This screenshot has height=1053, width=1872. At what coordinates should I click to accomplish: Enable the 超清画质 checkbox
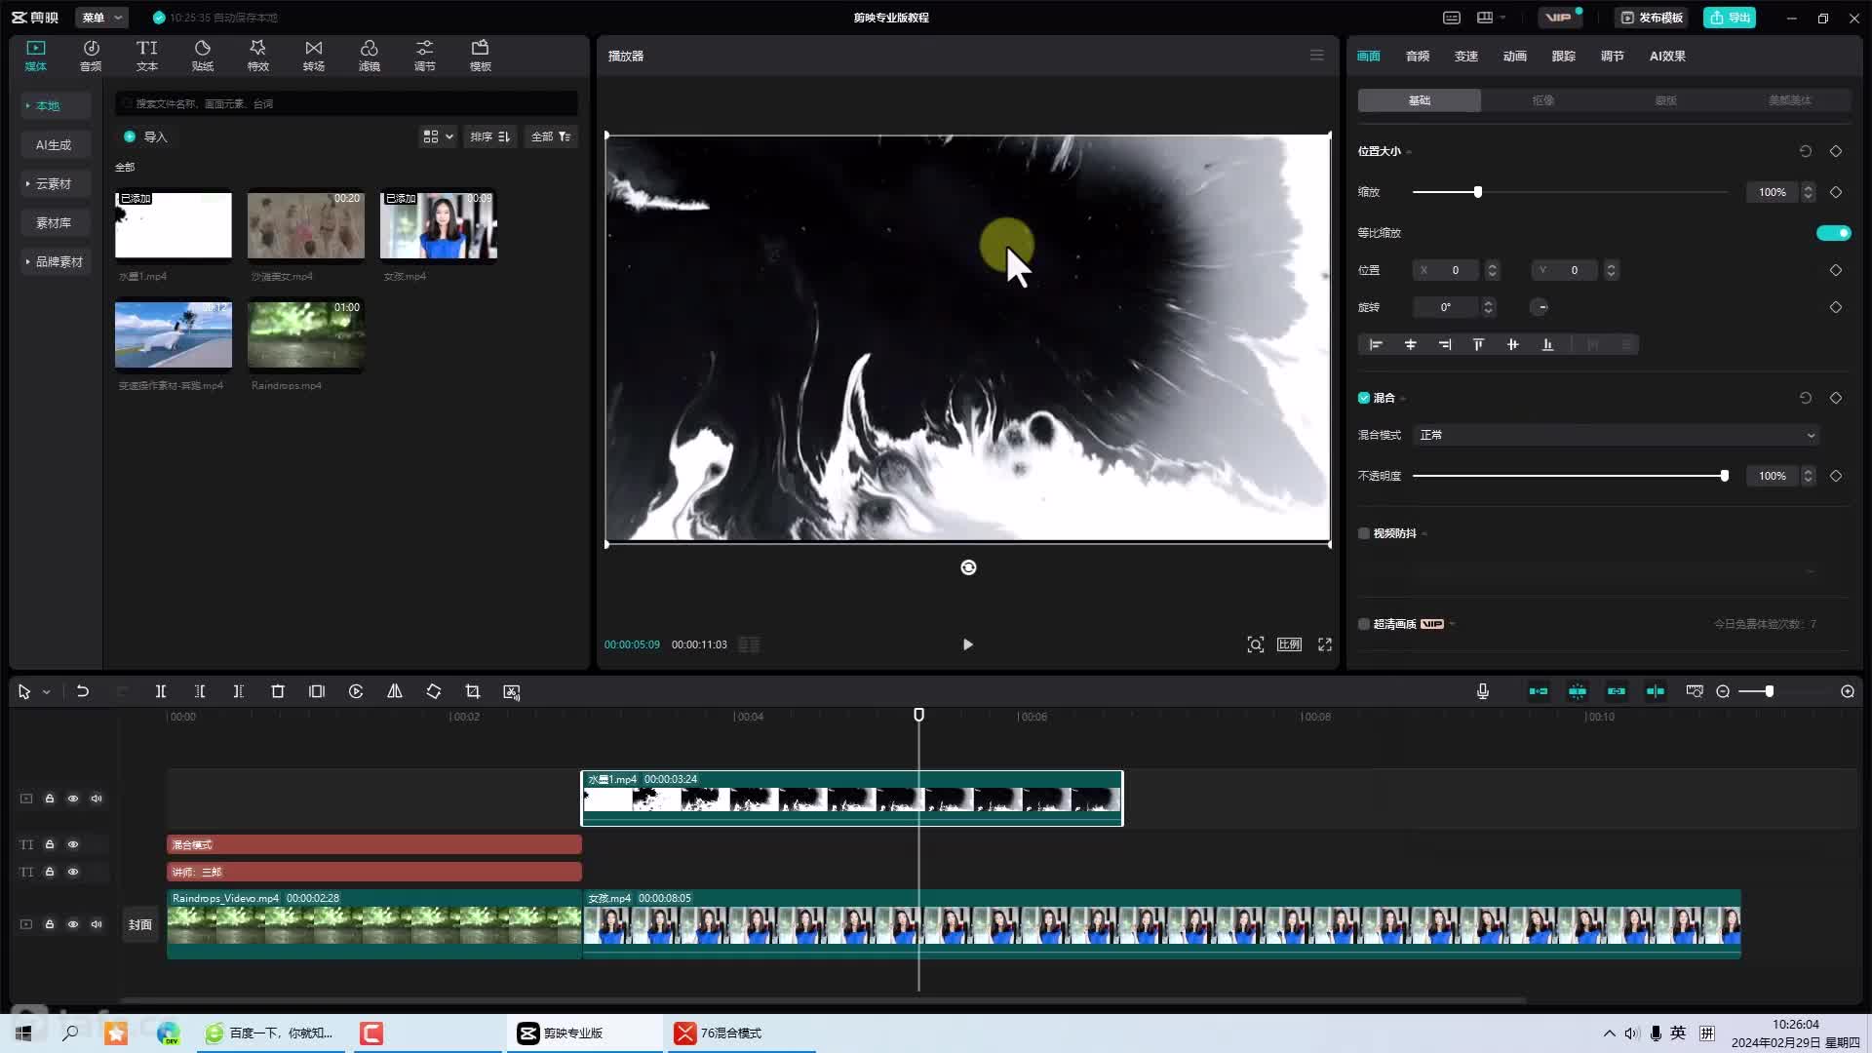[x=1364, y=624]
